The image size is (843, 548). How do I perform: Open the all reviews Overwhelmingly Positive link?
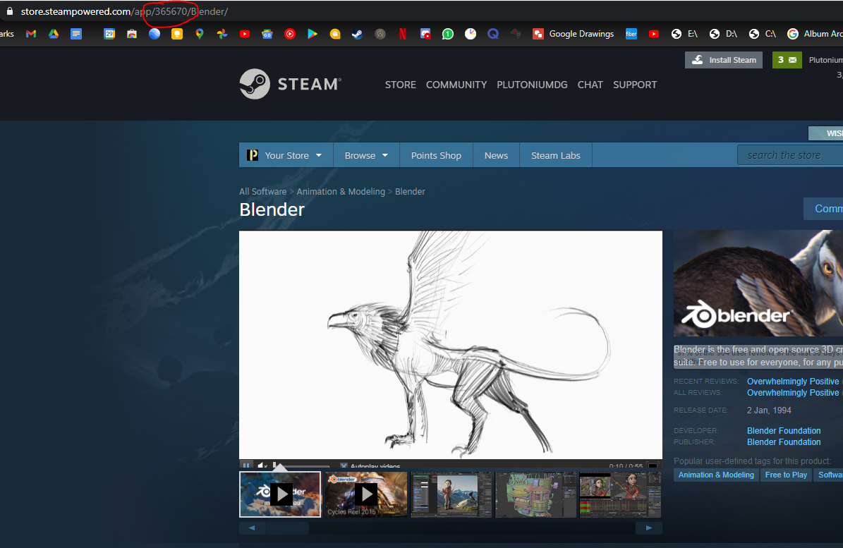click(792, 393)
